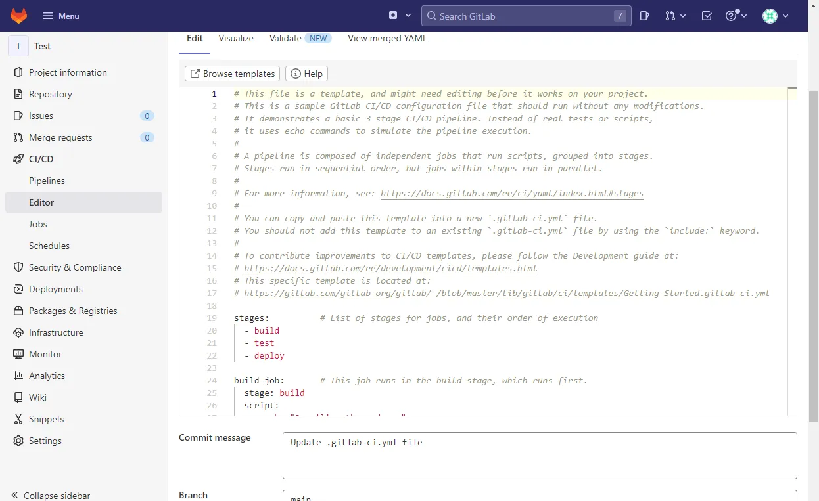819x501 pixels.
Task: Click the Analytics chart icon in sidebar
Action: (18, 376)
